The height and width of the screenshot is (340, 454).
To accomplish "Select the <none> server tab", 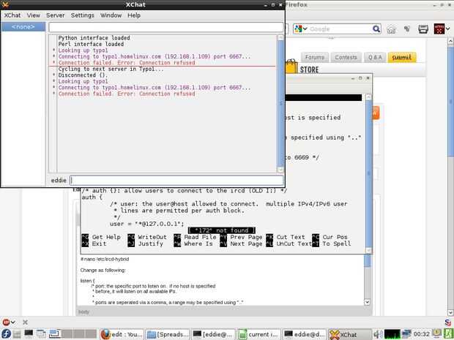I will (23, 27).
